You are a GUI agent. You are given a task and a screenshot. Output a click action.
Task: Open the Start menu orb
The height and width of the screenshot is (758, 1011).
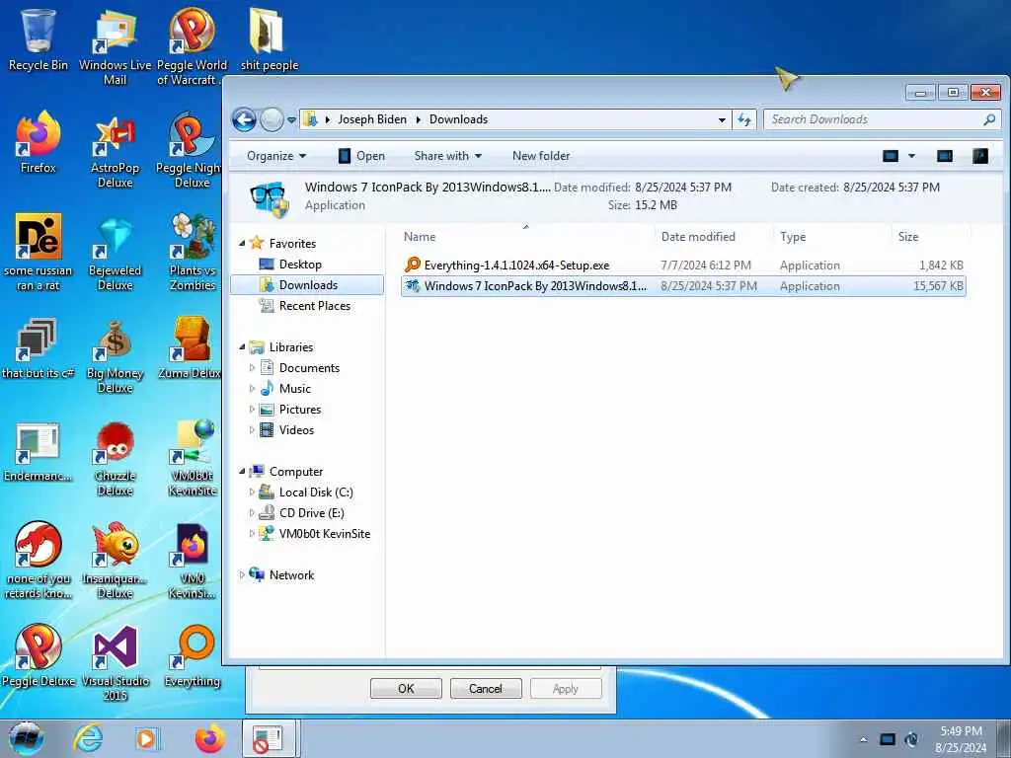click(27, 738)
